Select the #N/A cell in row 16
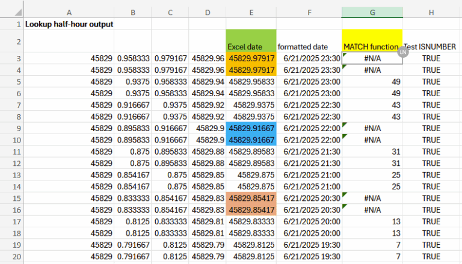 click(x=372, y=210)
